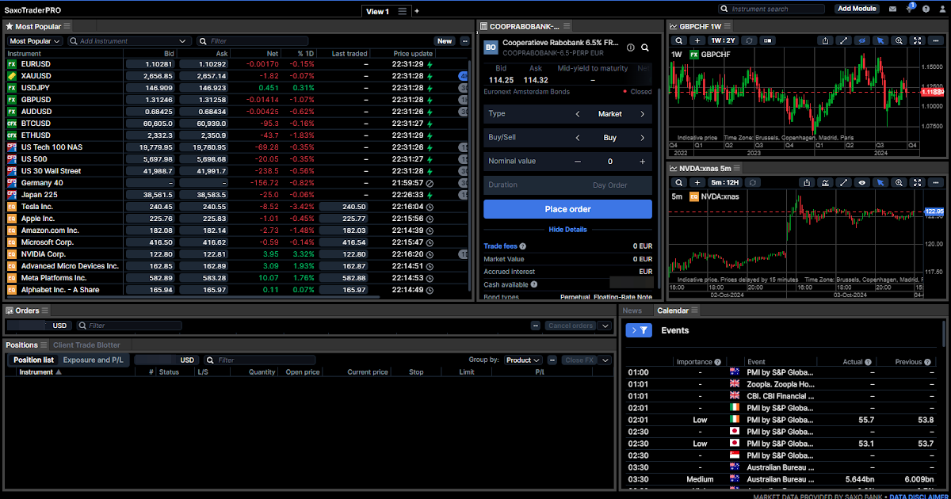The height and width of the screenshot is (499, 951).
Task: Select the drawing line tool in GBPCHF chart
Action: (844, 40)
